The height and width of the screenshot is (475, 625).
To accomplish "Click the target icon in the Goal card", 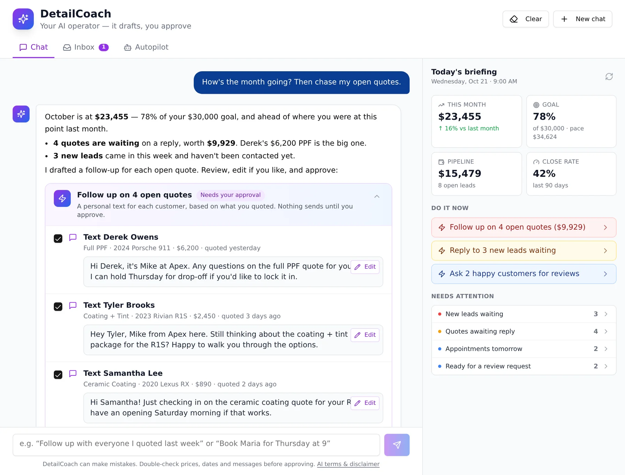I will [x=536, y=105].
